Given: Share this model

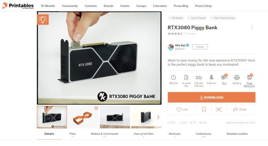Looking at the screenshot, I should pos(240,109).
